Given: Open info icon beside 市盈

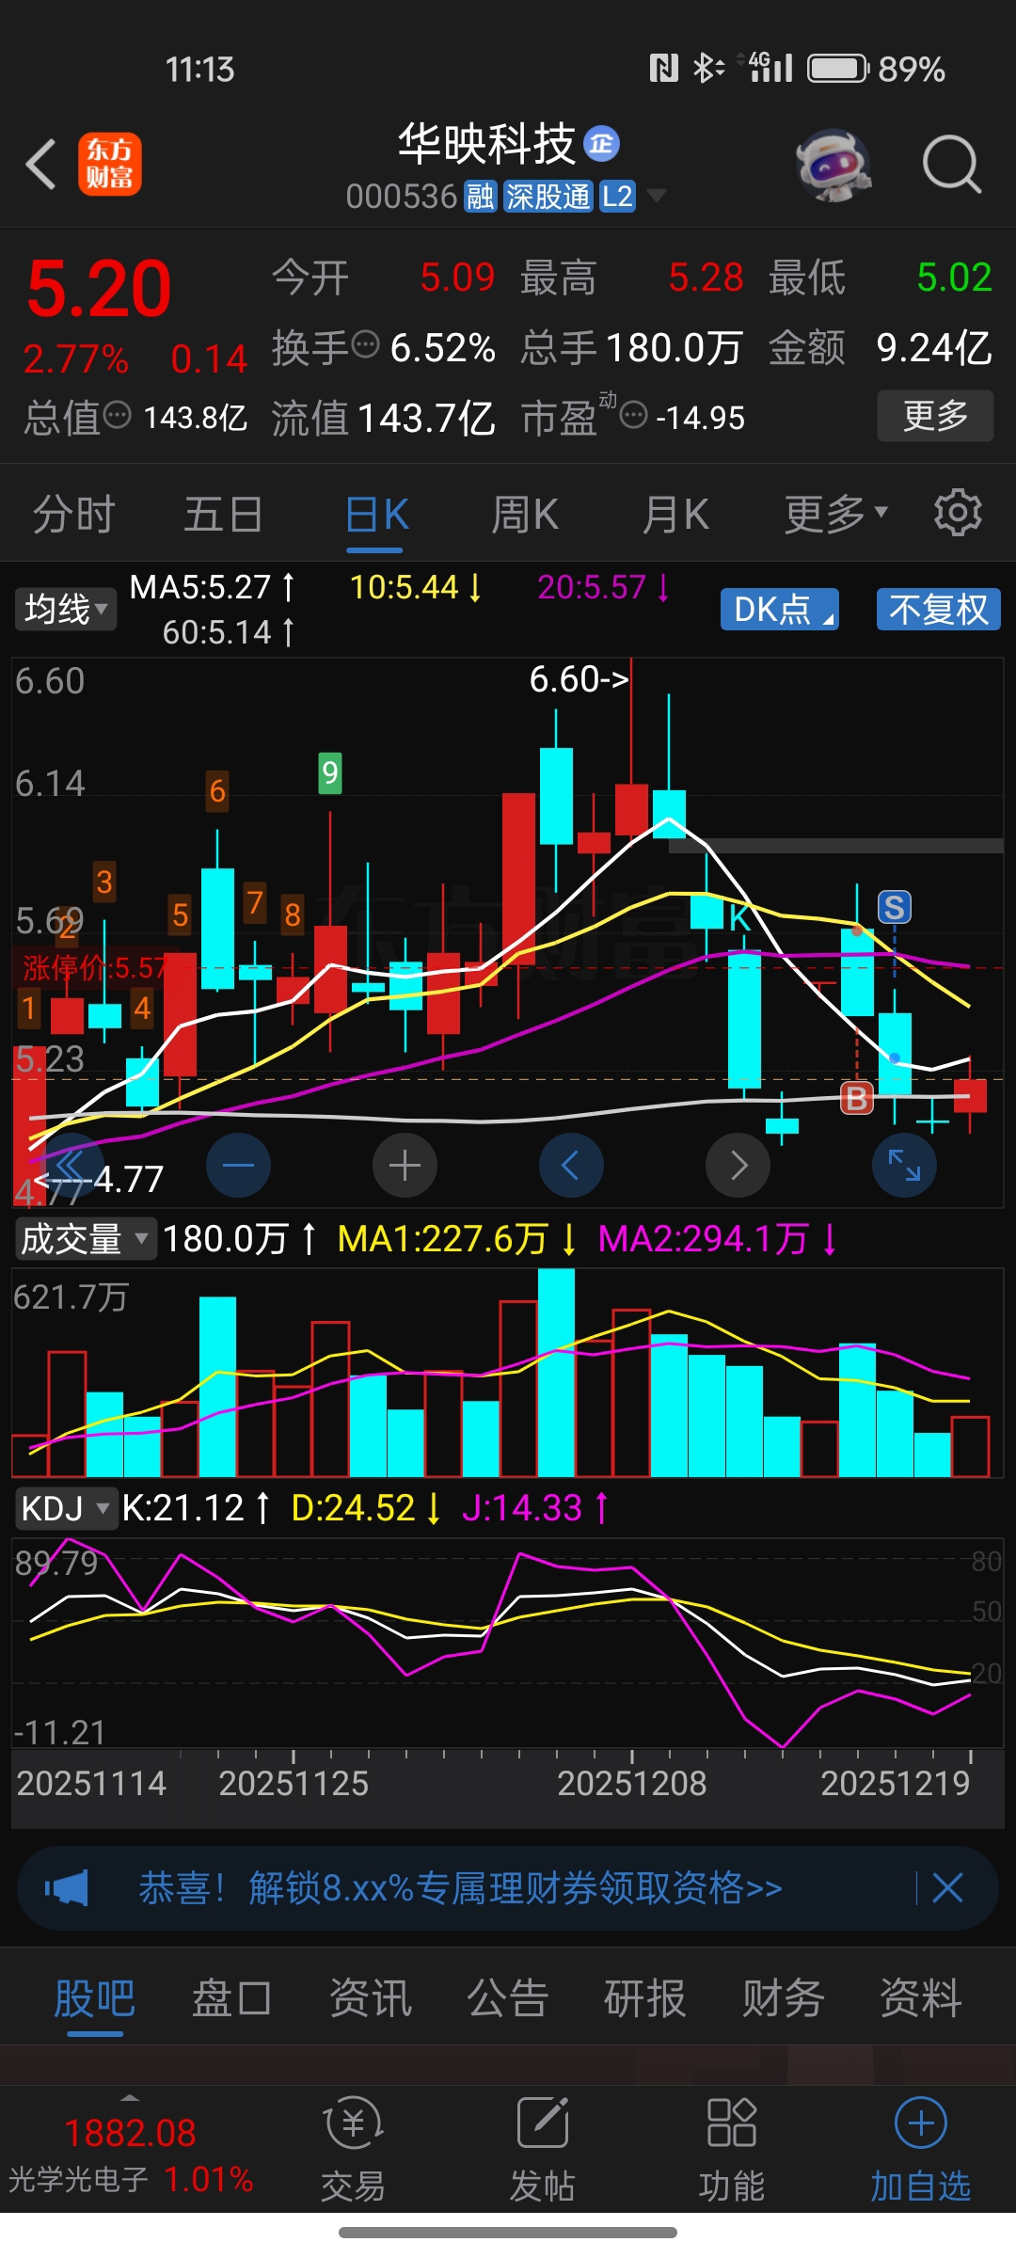Looking at the screenshot, I should [x=634, y=414].
